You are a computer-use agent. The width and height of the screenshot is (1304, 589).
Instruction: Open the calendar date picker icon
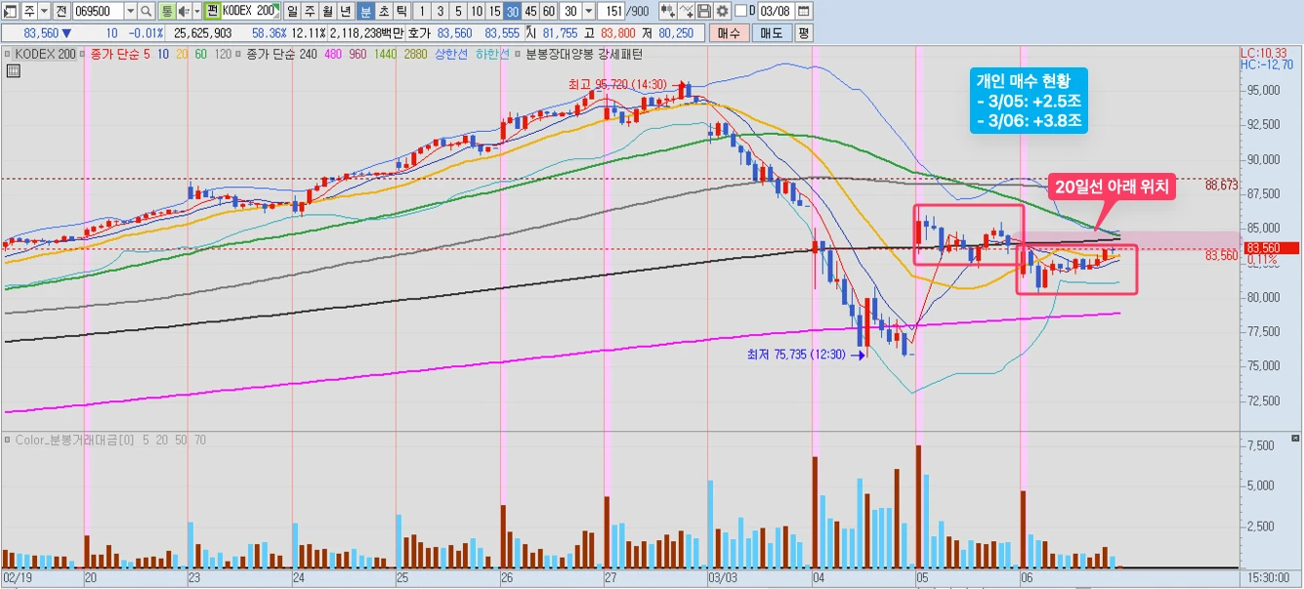coord(803,11)
